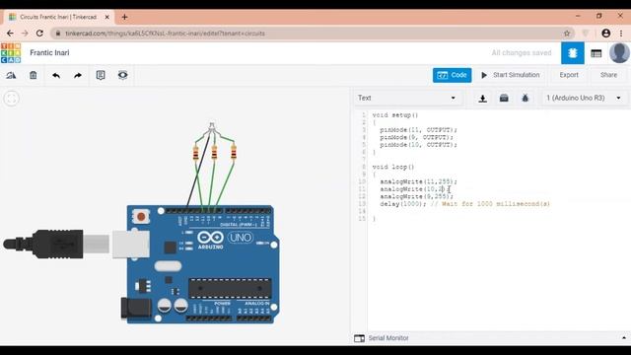Zoom to fit canvas icon
Image resolution: width=631 pixels, height=355 pixels.
(x=11, y=99)
